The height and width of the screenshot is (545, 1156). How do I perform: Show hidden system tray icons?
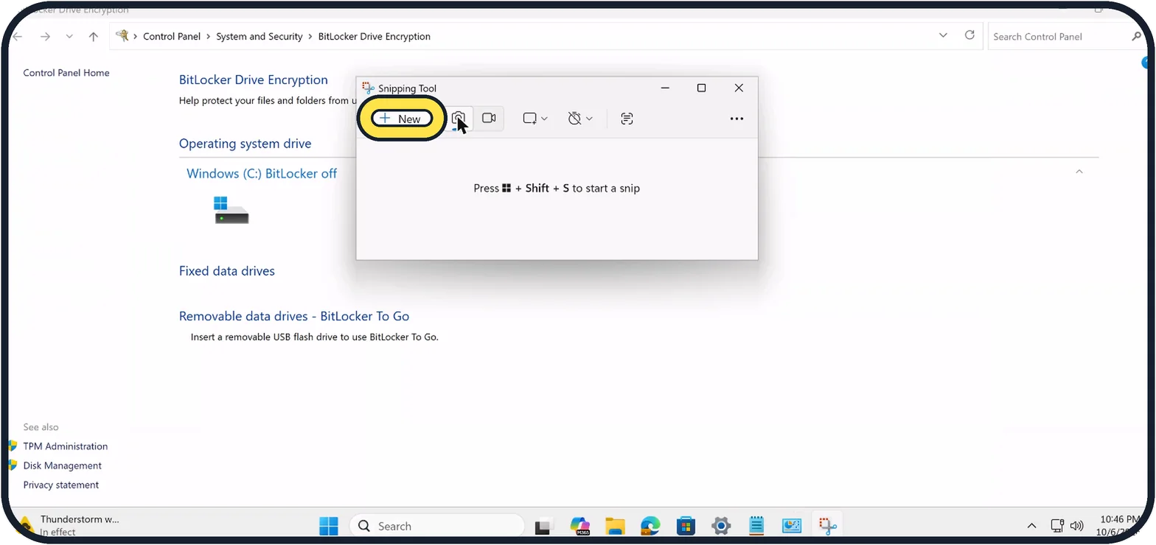pyautogui.click(x=1031, y=526)
